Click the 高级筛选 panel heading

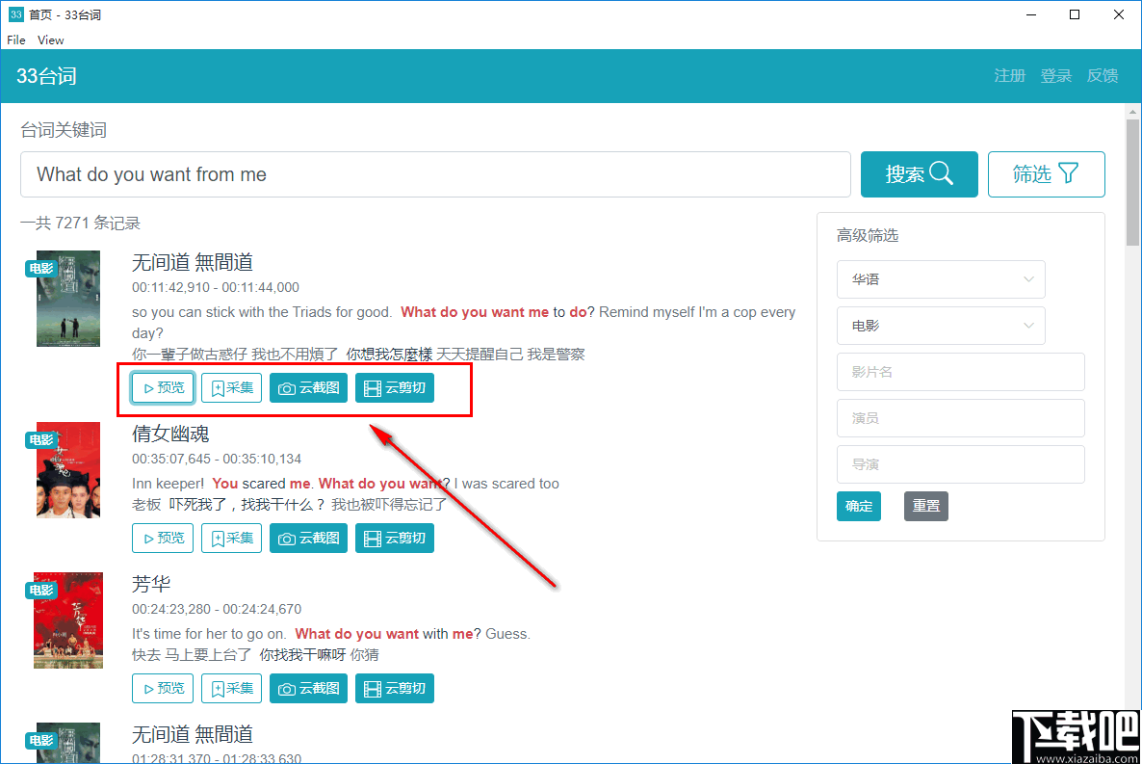pos(868,235)
